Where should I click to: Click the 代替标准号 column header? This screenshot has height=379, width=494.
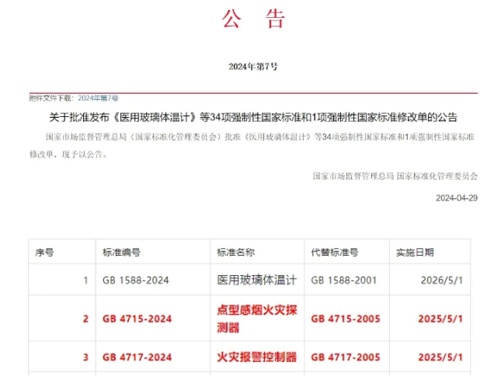tap(335, 253)
